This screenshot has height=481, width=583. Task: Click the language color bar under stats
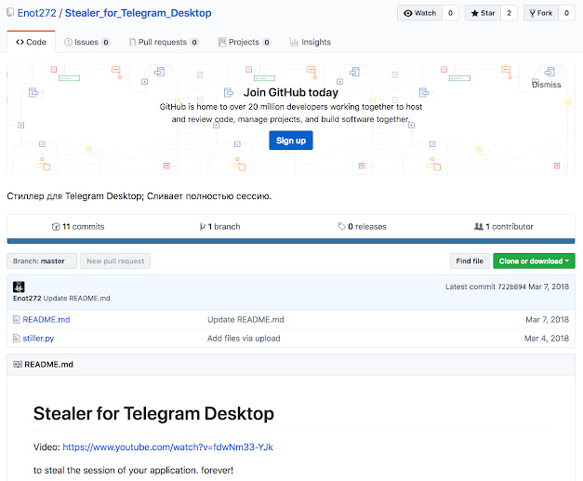[291, 241]
